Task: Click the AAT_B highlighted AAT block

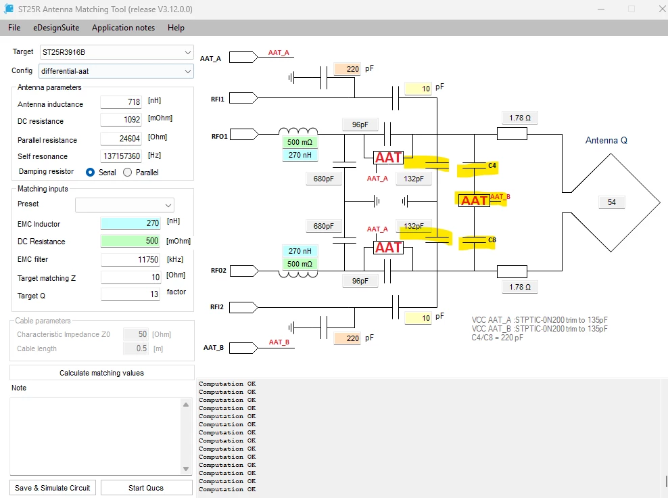Action: 474,200
